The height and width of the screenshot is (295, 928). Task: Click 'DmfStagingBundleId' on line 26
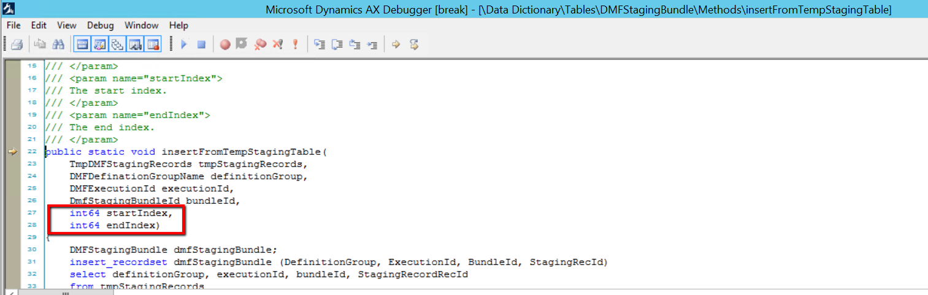click(125, 201)
